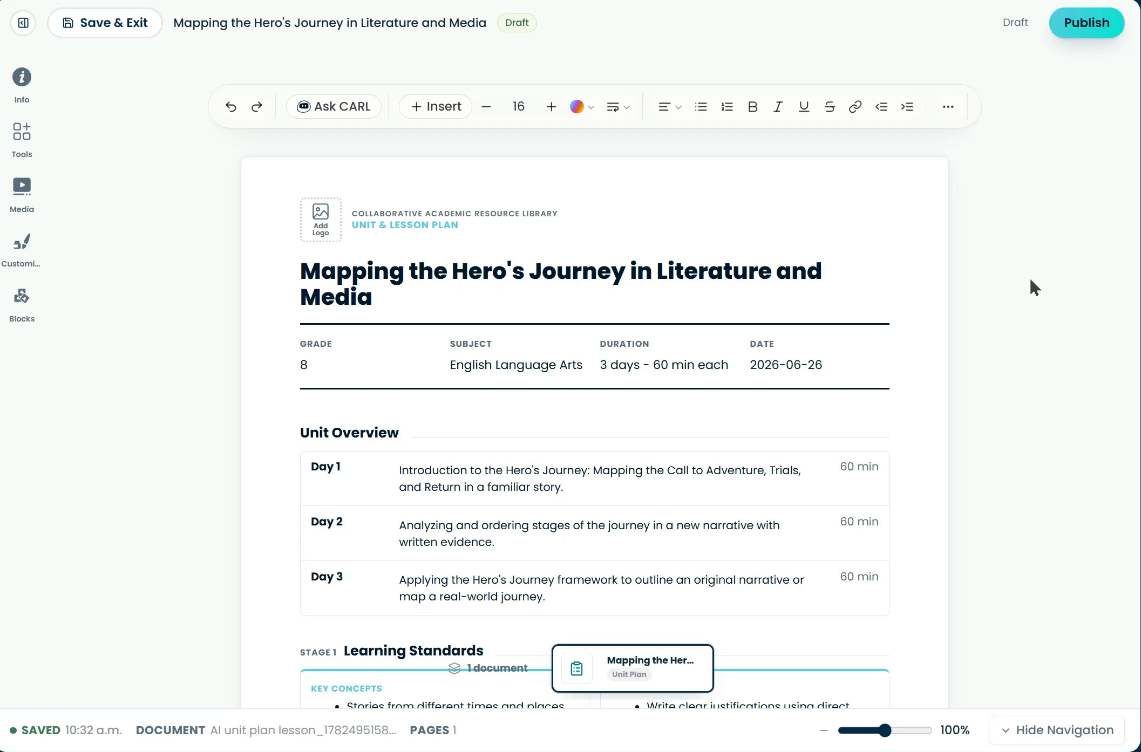Click the Day 1 60 min value

coord(859,467)
